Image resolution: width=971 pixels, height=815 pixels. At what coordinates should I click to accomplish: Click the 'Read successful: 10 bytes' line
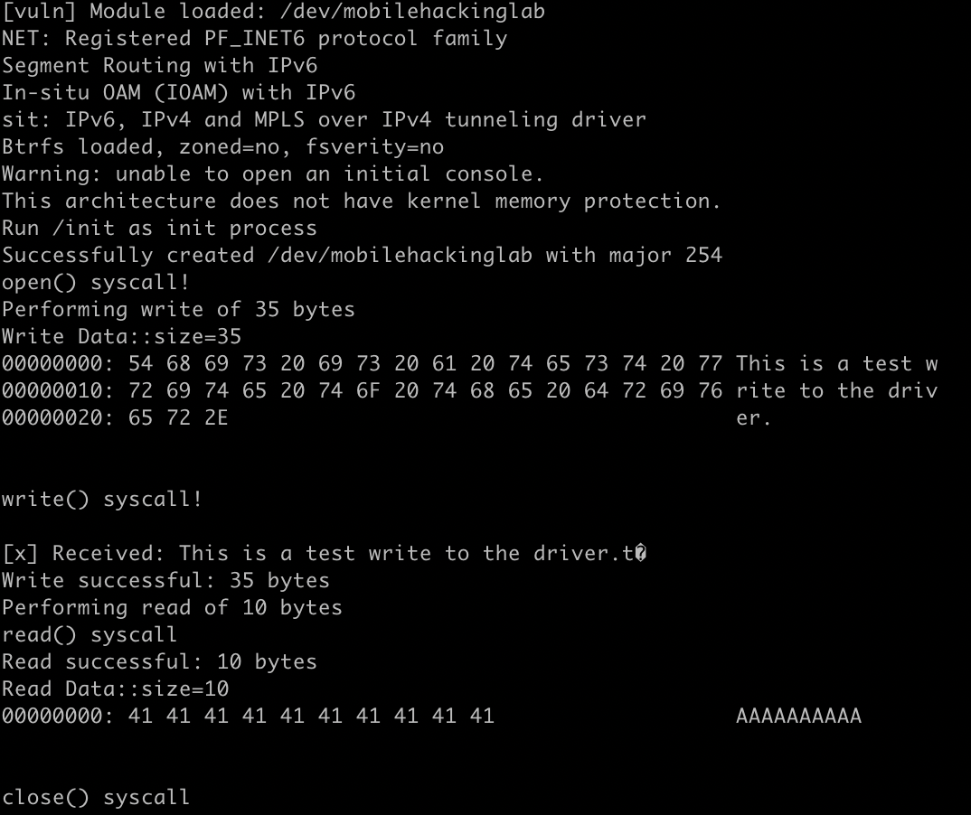159,662
